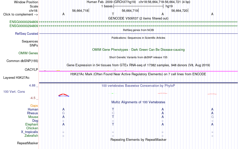Select first ENSG00000294809 gene label
Viewport: 238px width, 149px height.
[24, 22]
